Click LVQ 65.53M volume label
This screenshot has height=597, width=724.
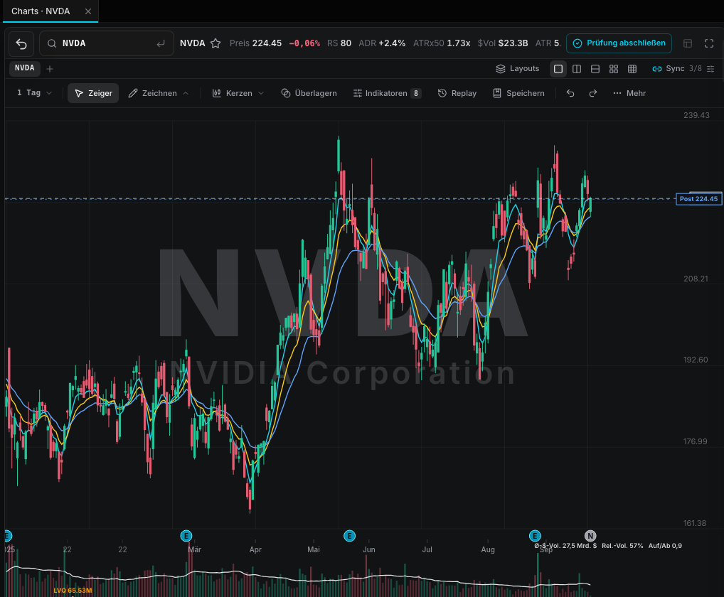[73, 591]
